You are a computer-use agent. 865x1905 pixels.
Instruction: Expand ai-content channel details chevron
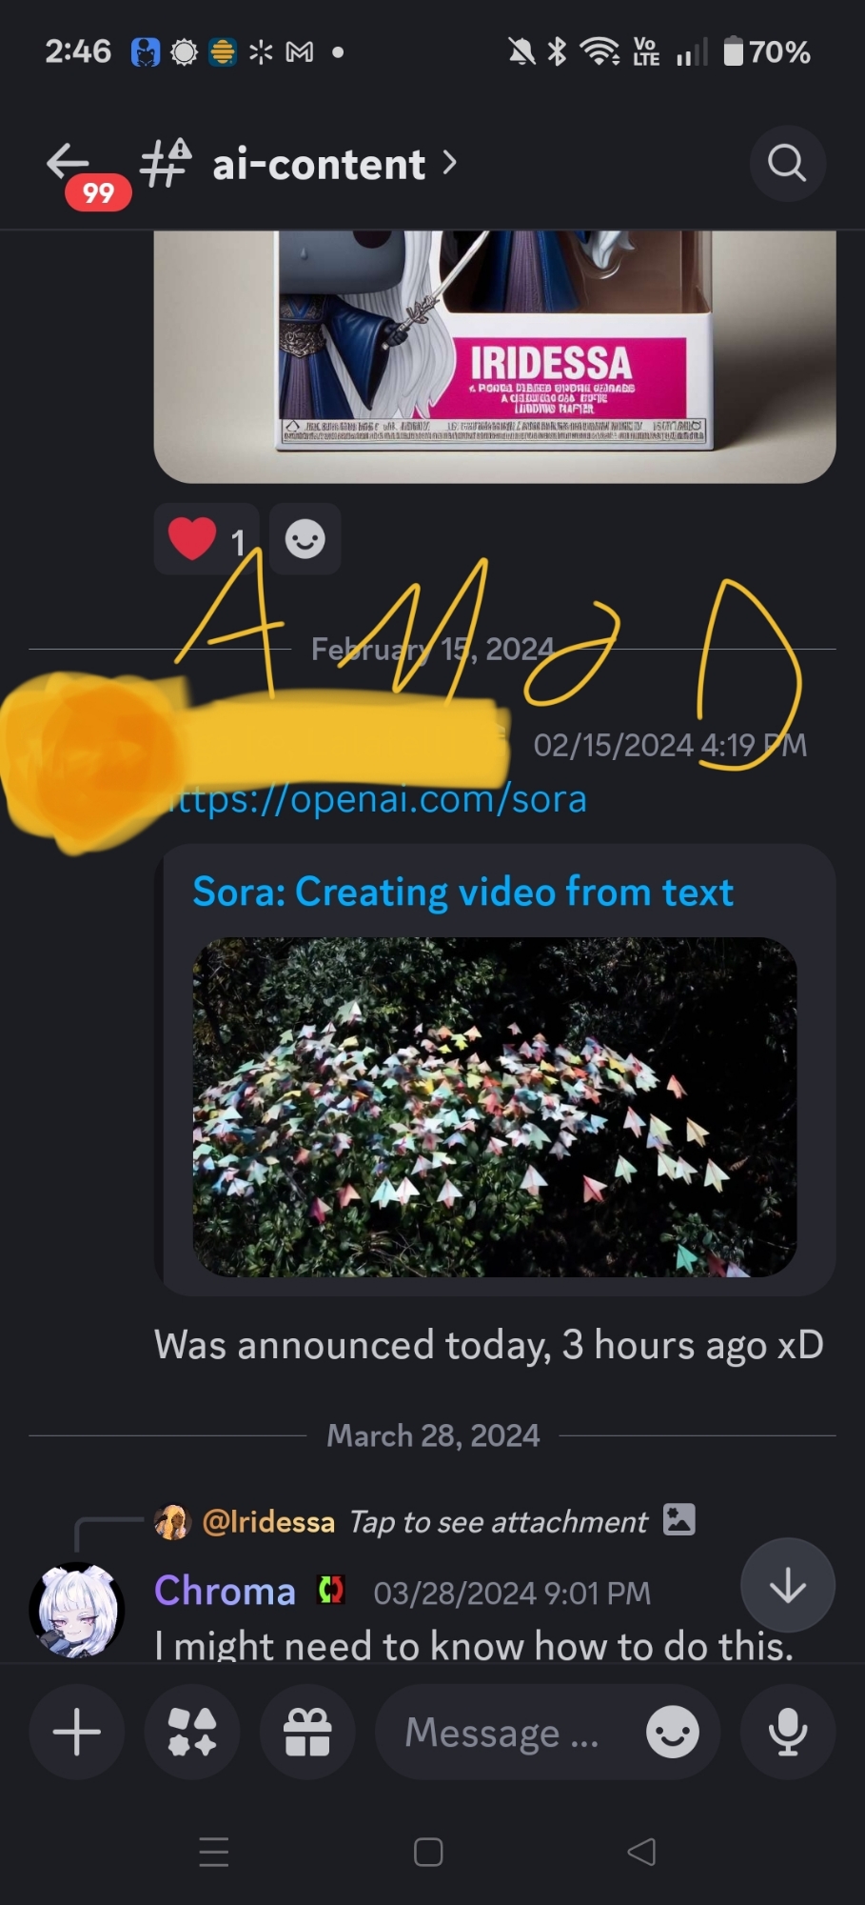(450, 163)
